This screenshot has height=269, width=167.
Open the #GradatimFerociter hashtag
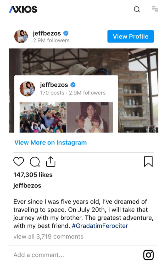click(x=100, y=226)
